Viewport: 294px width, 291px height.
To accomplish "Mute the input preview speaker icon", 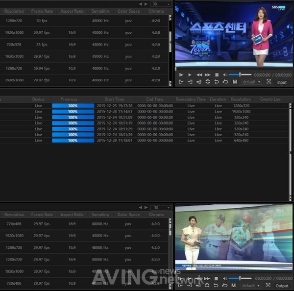I will (225, 75).
